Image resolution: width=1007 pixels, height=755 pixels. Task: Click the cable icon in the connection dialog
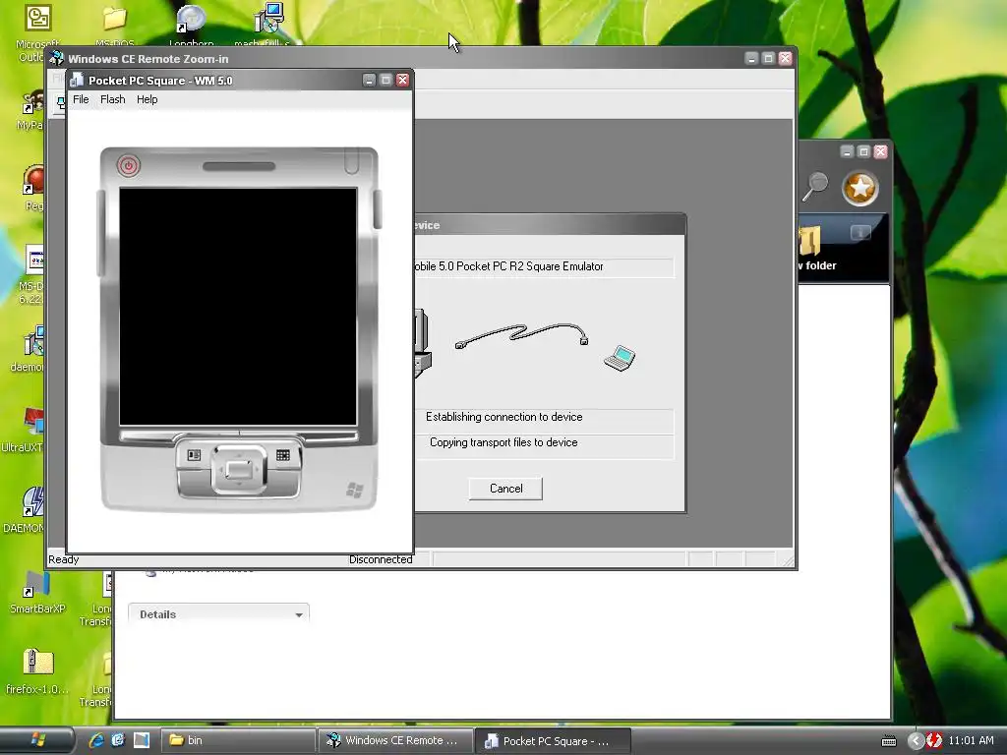click(x=521, y=336)
